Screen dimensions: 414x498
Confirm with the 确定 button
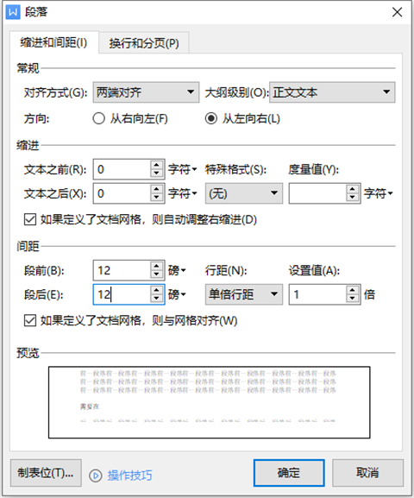point(289,473)
